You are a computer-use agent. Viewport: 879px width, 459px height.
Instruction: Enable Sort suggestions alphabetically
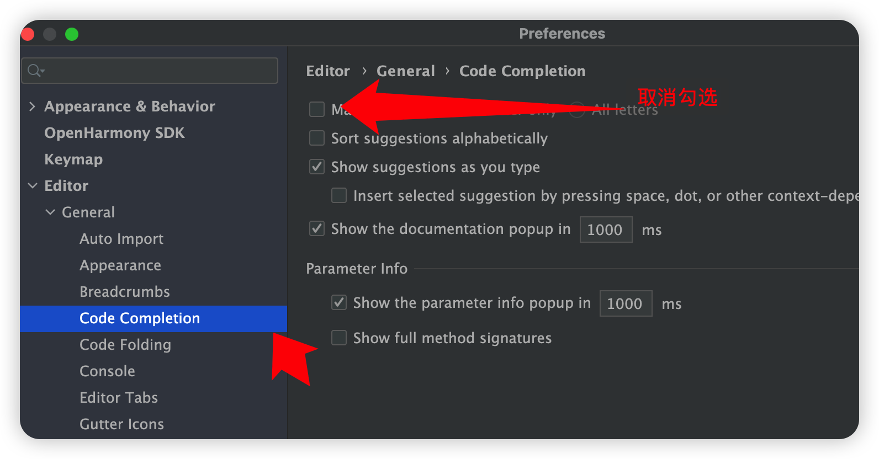(317, 138)
